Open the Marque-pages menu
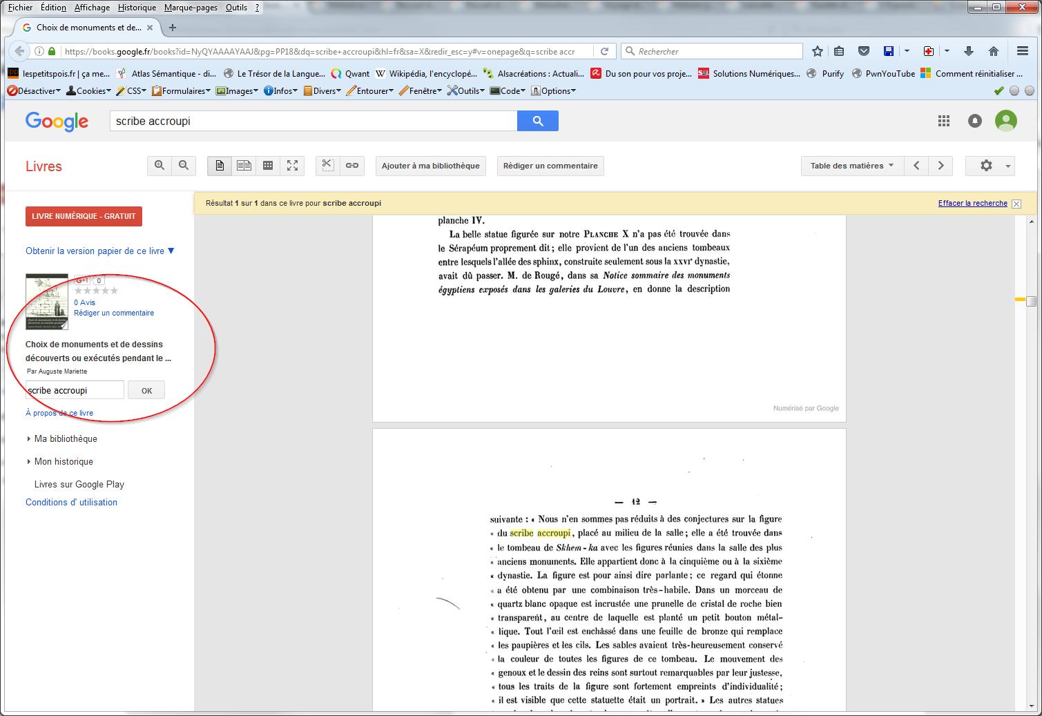The width and height of the screenshot is (1042, 716). coord(191,8)
